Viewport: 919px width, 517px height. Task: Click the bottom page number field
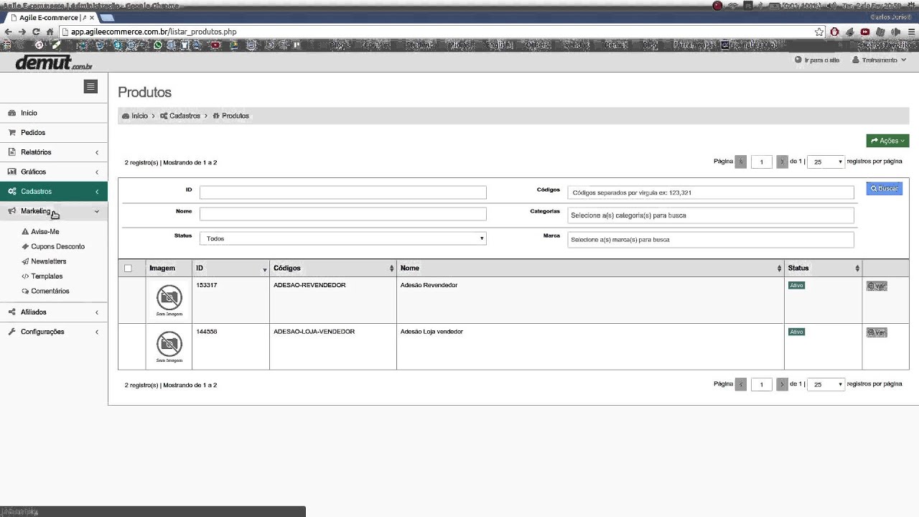(761, 384)
